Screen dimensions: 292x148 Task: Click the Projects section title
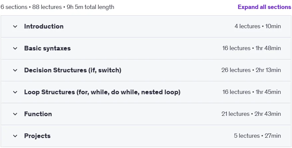point(37,136)
